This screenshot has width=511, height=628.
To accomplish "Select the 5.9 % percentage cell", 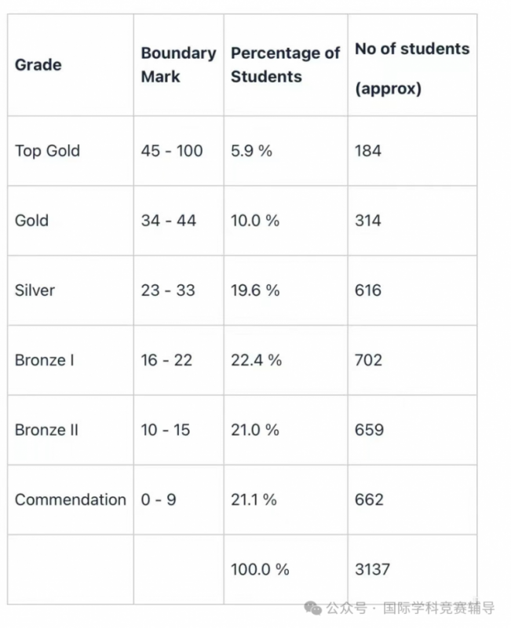I will 286,151.
